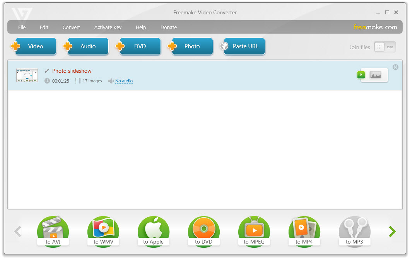The image size is (410, 259).
Task: Choose the to MP3 output format
Action: point(355,231)
